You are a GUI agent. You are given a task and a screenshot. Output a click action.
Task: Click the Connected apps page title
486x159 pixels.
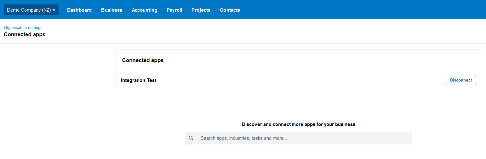pos(25,35)
